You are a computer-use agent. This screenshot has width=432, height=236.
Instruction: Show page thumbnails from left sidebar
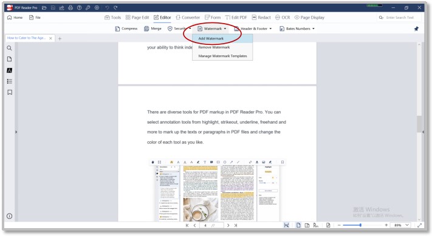point(9,59)
